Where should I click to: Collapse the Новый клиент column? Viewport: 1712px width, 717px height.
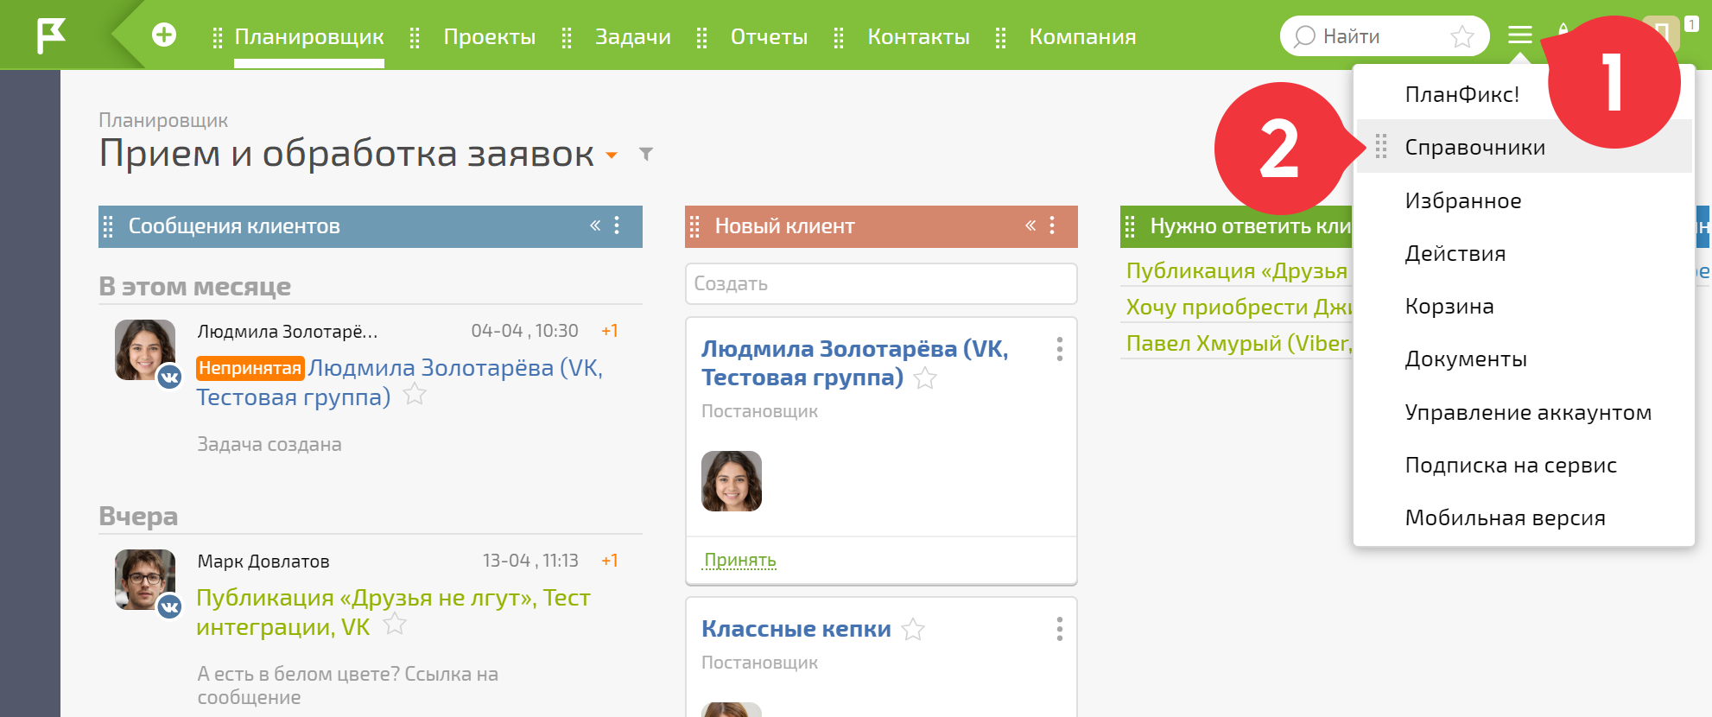(1030, 225)
